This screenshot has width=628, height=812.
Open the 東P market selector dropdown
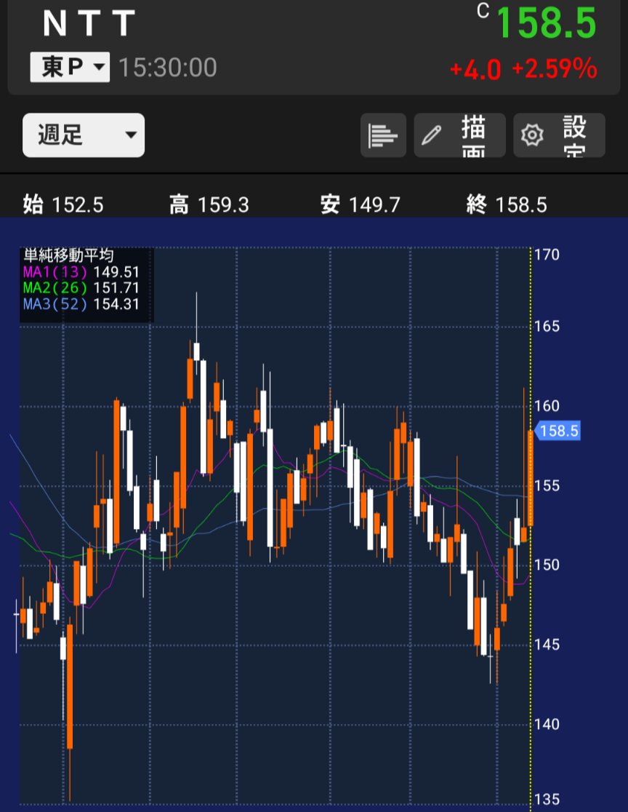(x=70, y=67)
